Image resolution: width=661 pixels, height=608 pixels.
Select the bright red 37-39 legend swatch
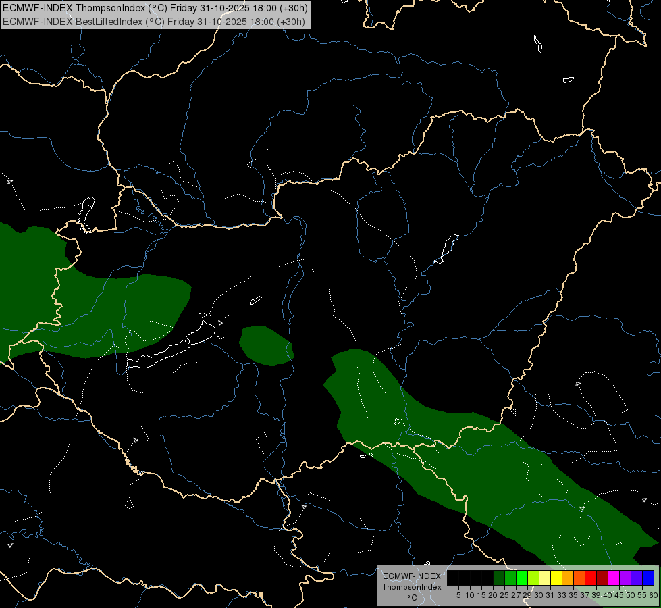pyautogui.click(x=591, y=578)
